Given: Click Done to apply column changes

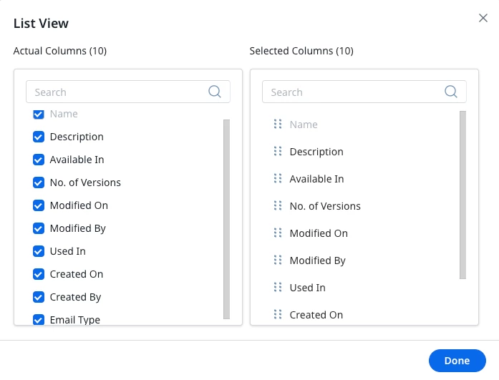Looking at the screenshot, I should [x=457, y=361].
